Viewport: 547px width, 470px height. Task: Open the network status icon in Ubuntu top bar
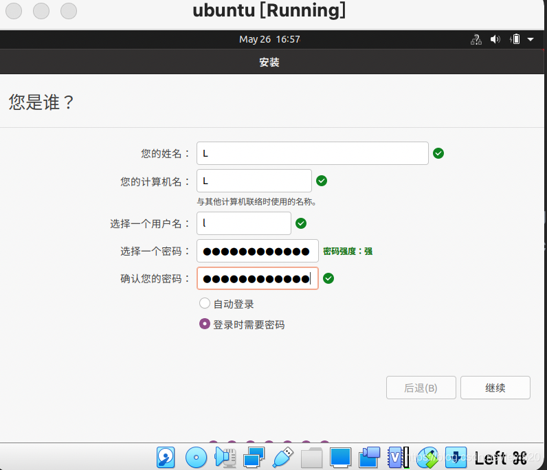tap(476, 39)
